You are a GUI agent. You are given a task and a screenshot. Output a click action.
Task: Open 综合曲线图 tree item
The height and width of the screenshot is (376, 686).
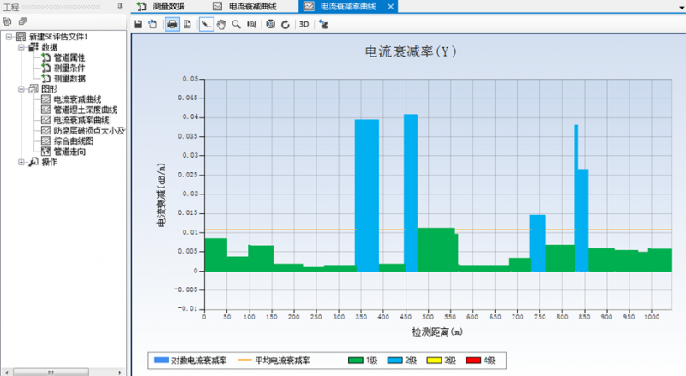point(73,140)
